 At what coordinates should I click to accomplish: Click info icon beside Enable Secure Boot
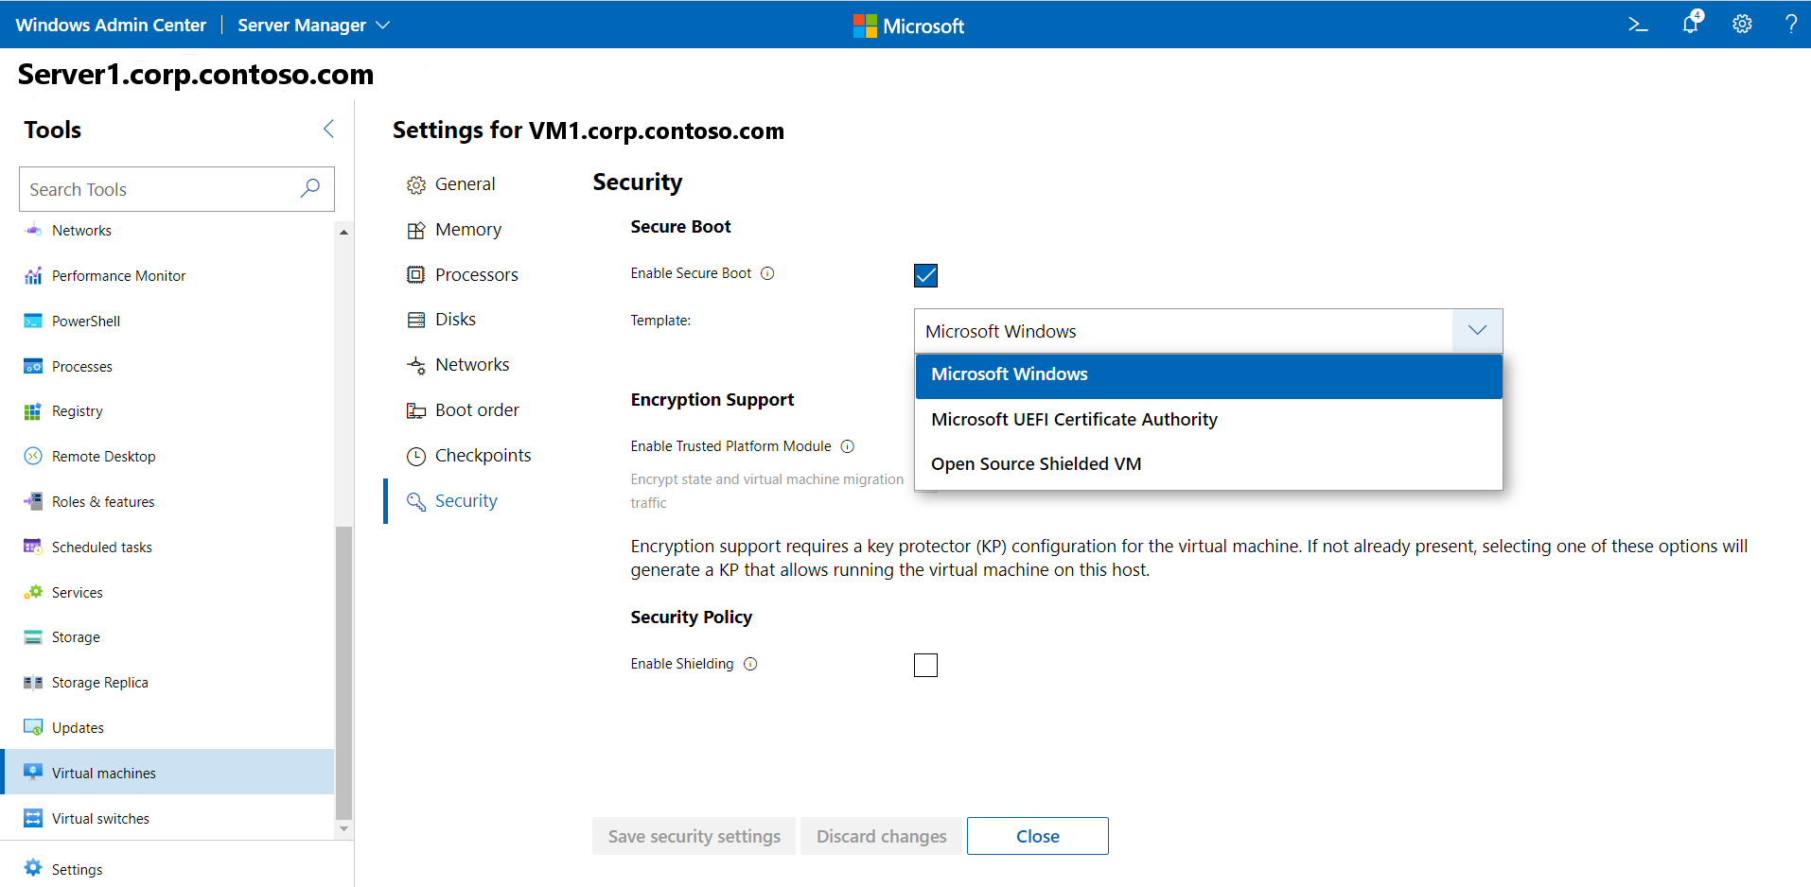767,273
